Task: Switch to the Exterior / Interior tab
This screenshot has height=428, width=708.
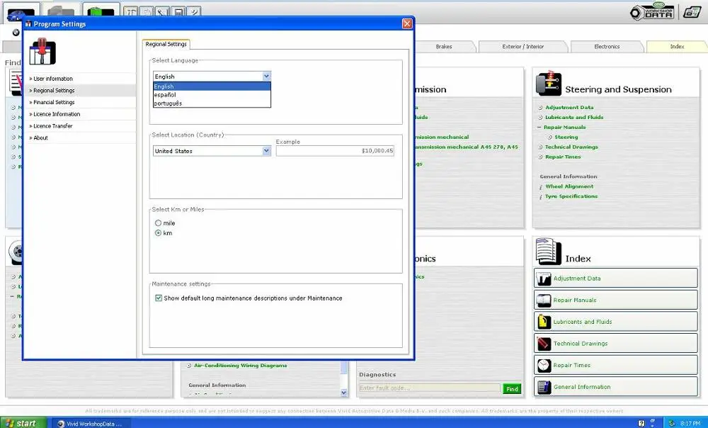Action: (523, 47)
